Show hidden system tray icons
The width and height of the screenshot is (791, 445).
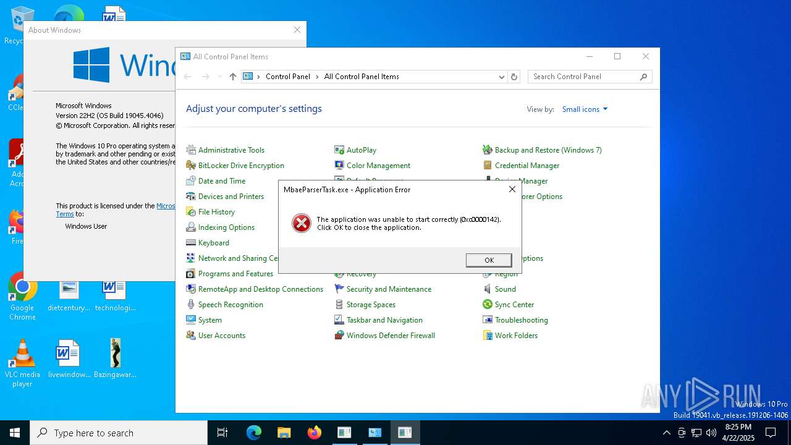click(x=666, y=433)
